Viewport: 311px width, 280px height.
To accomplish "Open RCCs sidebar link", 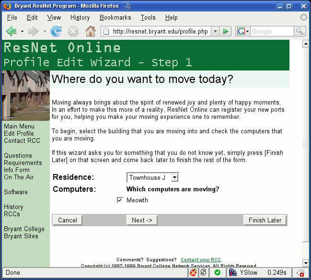I will click(x=12, y=214).
